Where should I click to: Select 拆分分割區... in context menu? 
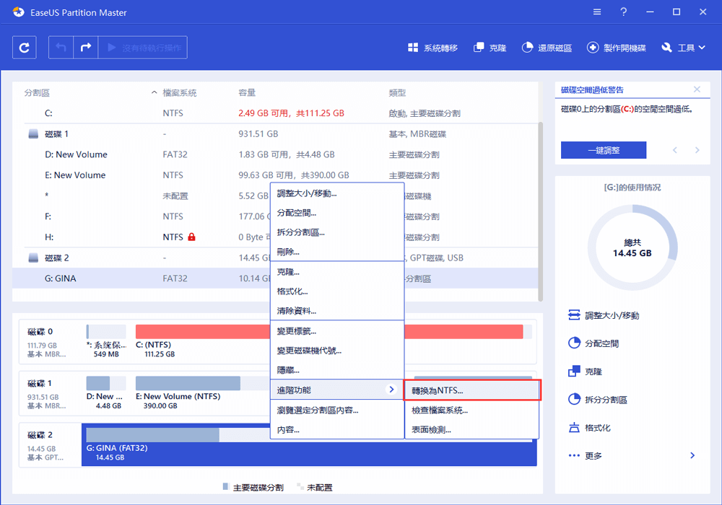(337, 232)
